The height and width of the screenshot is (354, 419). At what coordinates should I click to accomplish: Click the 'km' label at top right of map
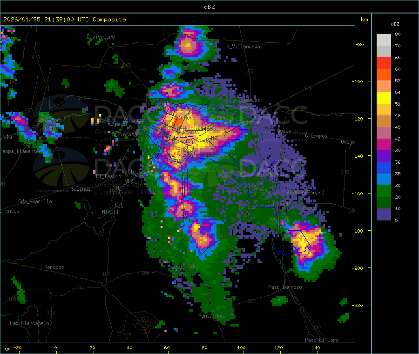(364, 20)
